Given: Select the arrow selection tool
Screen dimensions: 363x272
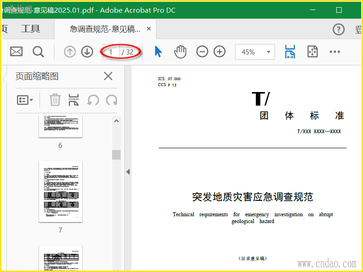Looking at the screenshot, I should pyautogui.click(x=158, y=51).
